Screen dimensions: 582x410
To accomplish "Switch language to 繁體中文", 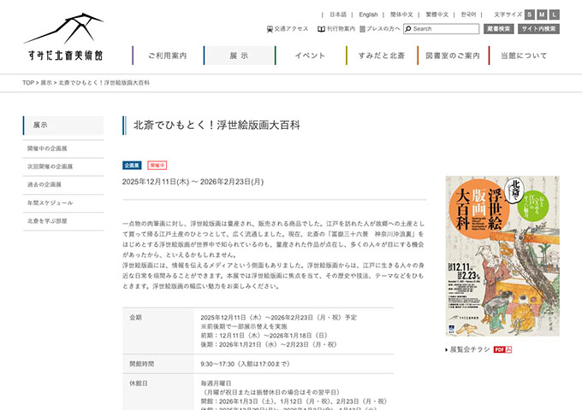I will (436, 15).
